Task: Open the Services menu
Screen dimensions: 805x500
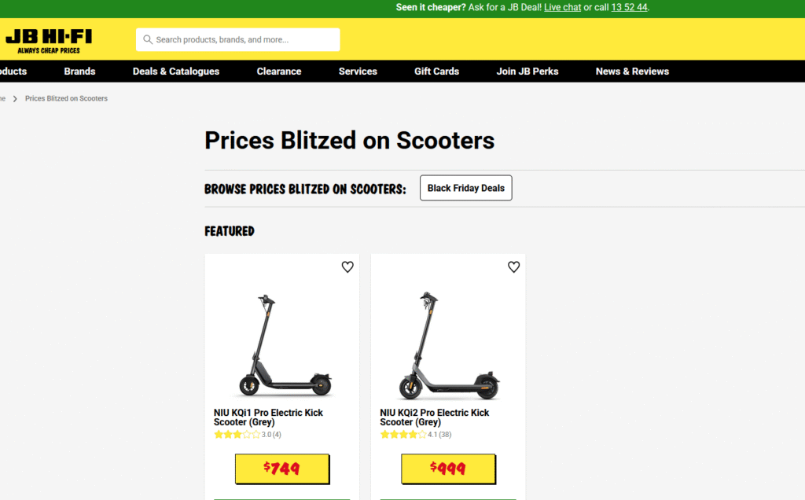Action: pos(358,72)
